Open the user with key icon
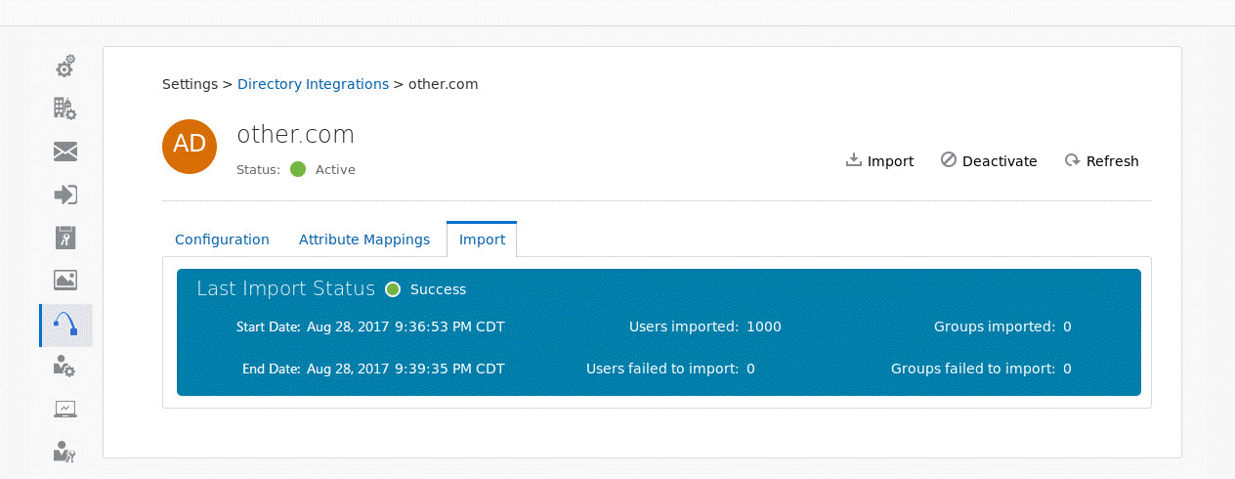This screenshot has height=479, width=1235. click(x=64, y=451)
